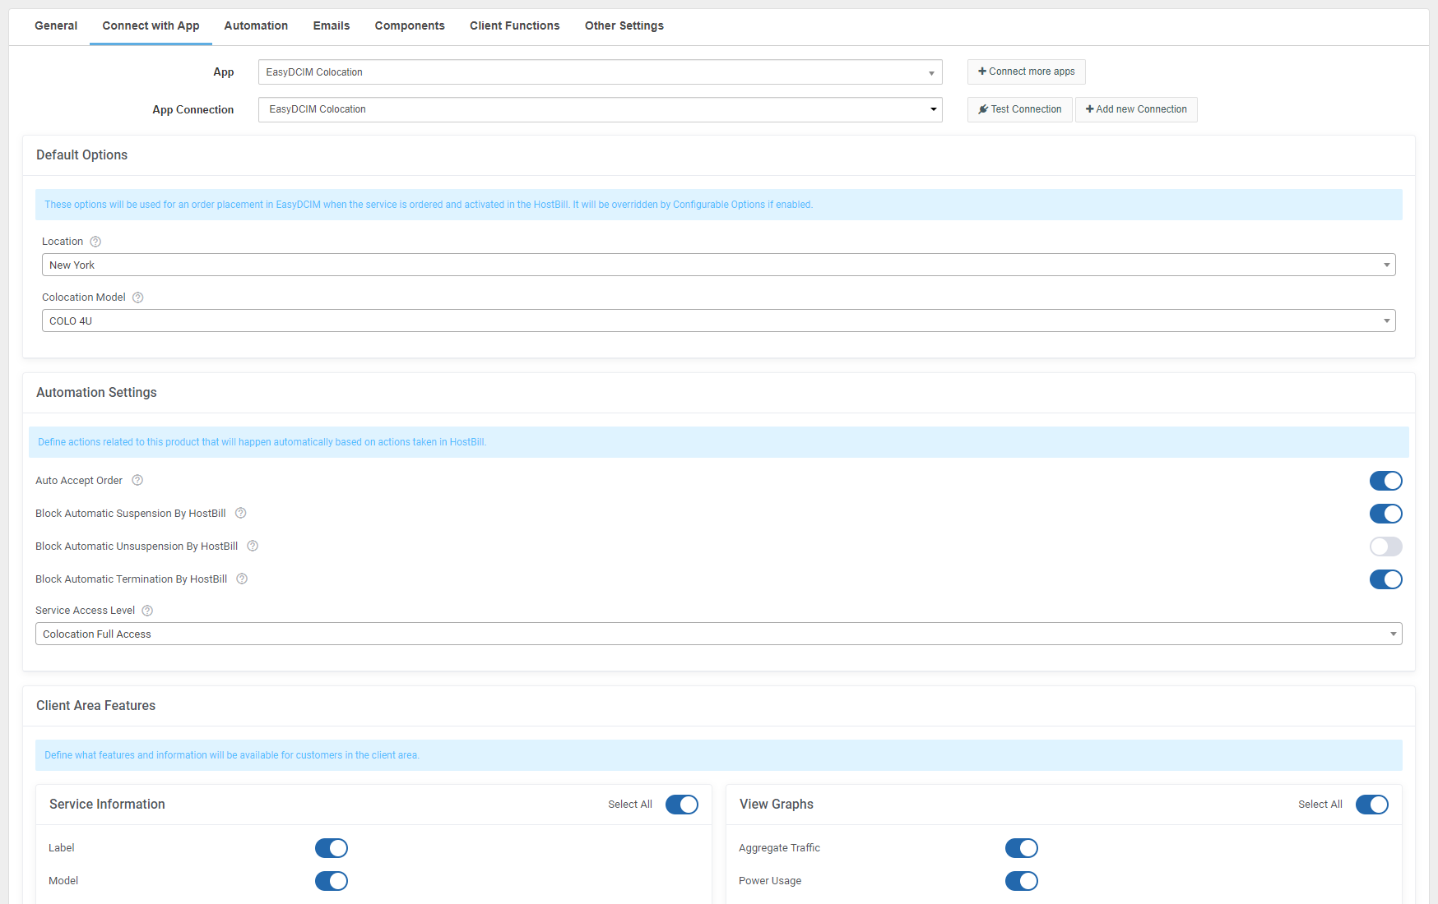This screenshot has height=904, width=1438.
Task: Click the Default Options section heading
Action: (x=82, y=155)
